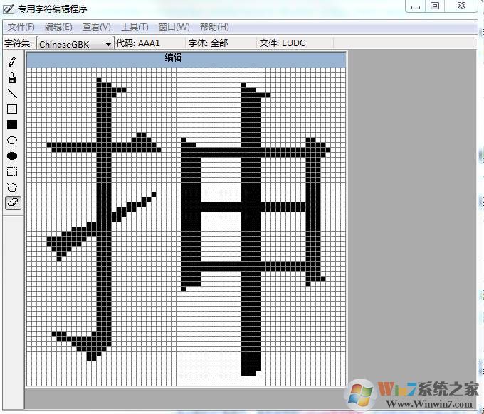Open the 编辑(E) menu
This screenshot has height=414, width=484.
[x=58, y=27]
